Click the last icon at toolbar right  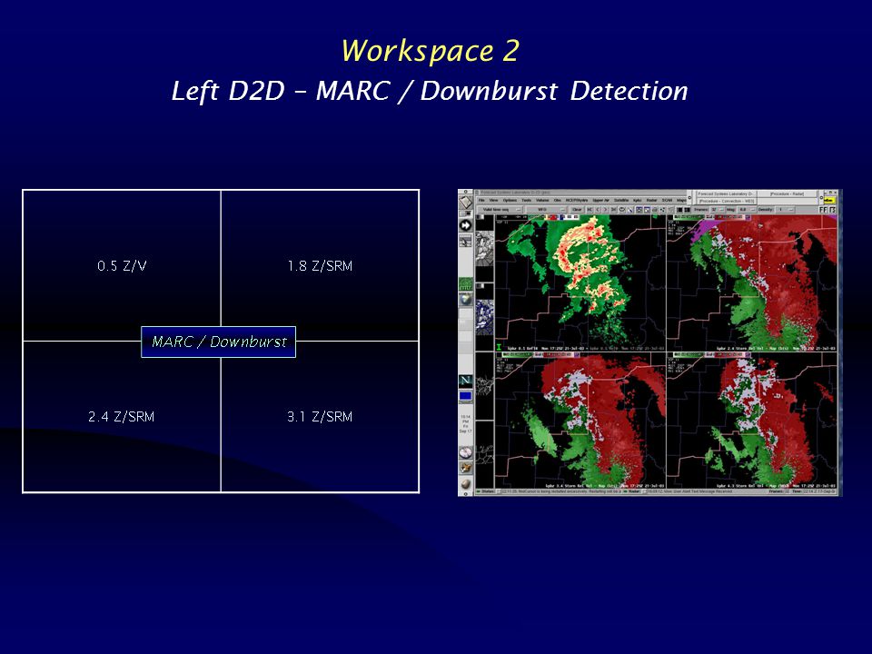pos(833,210)
